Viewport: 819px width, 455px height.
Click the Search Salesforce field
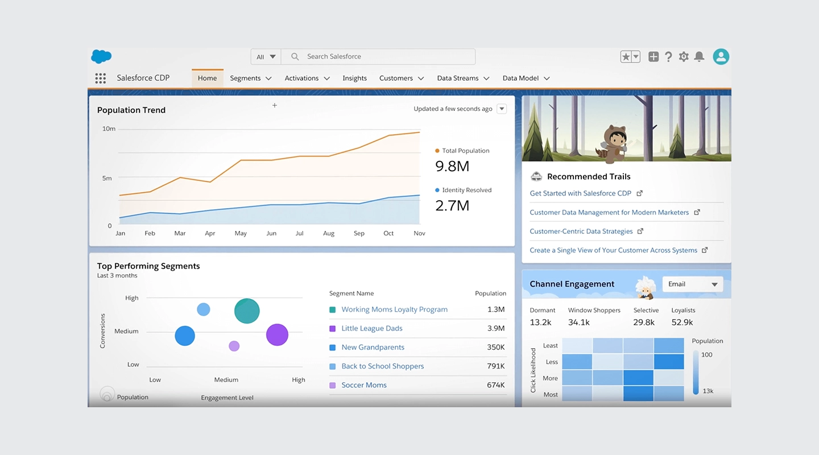pyautogui.click(x=378, y=57)
